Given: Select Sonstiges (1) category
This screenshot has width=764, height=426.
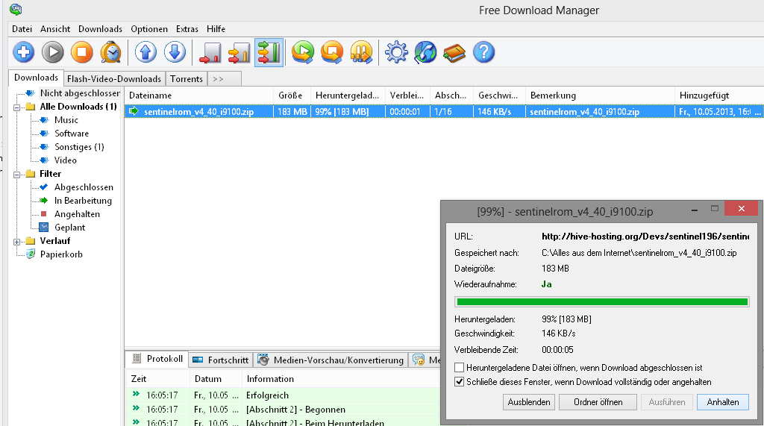Looking at the screenshot, I should pyautogui.click(x=79, y=147).
